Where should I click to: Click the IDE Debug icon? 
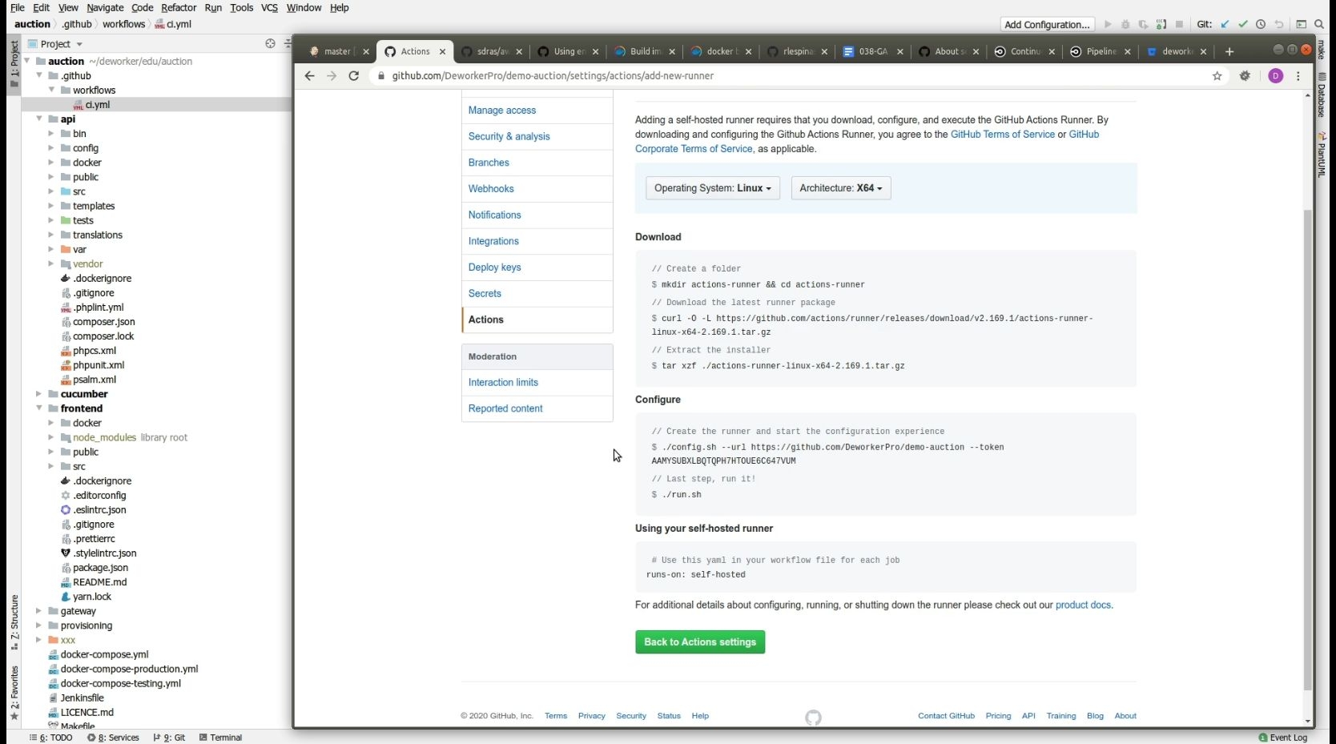(x=1125, y=24)
